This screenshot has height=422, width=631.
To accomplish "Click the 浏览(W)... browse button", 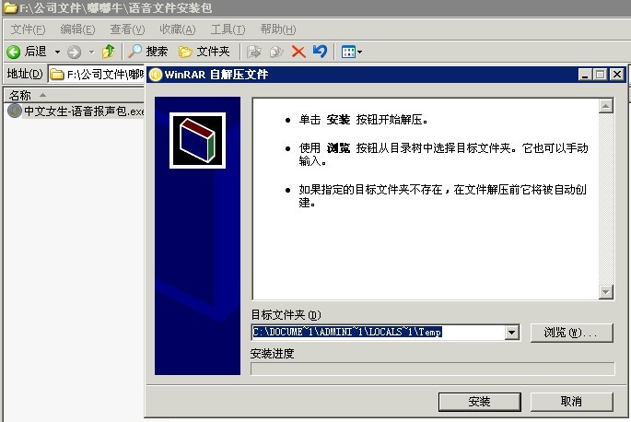I will click(x=571, y=333).
